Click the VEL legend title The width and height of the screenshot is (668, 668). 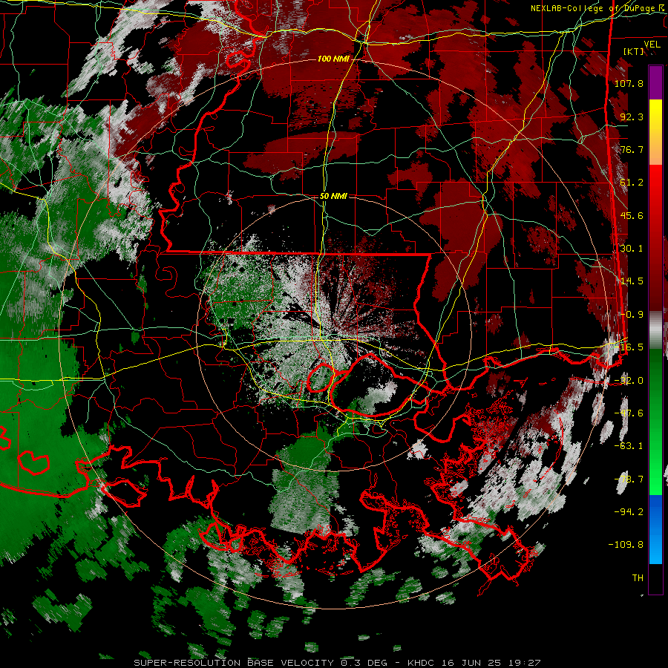652,45
